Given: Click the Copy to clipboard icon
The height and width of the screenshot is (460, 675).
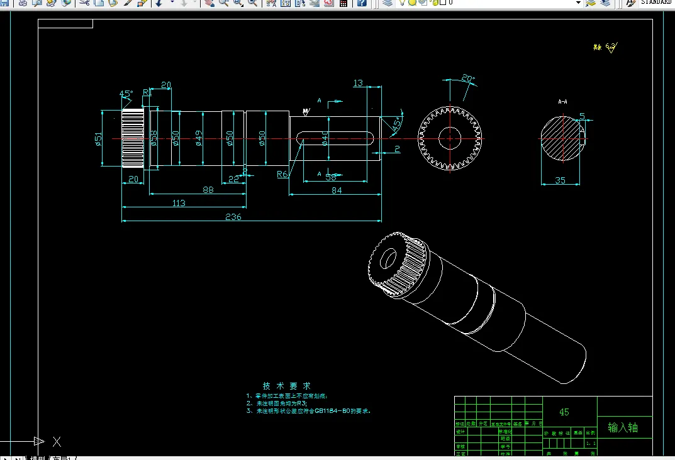Looking at the screenshot, I should (99, 3).
